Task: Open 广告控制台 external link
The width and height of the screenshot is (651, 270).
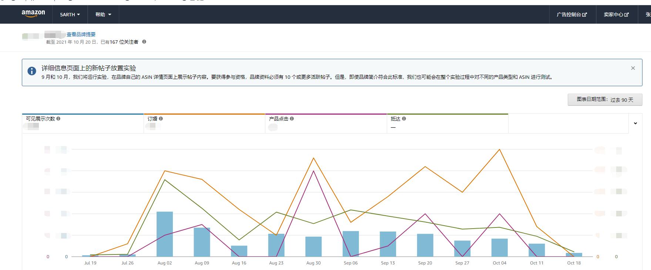Action: [571, 14]
